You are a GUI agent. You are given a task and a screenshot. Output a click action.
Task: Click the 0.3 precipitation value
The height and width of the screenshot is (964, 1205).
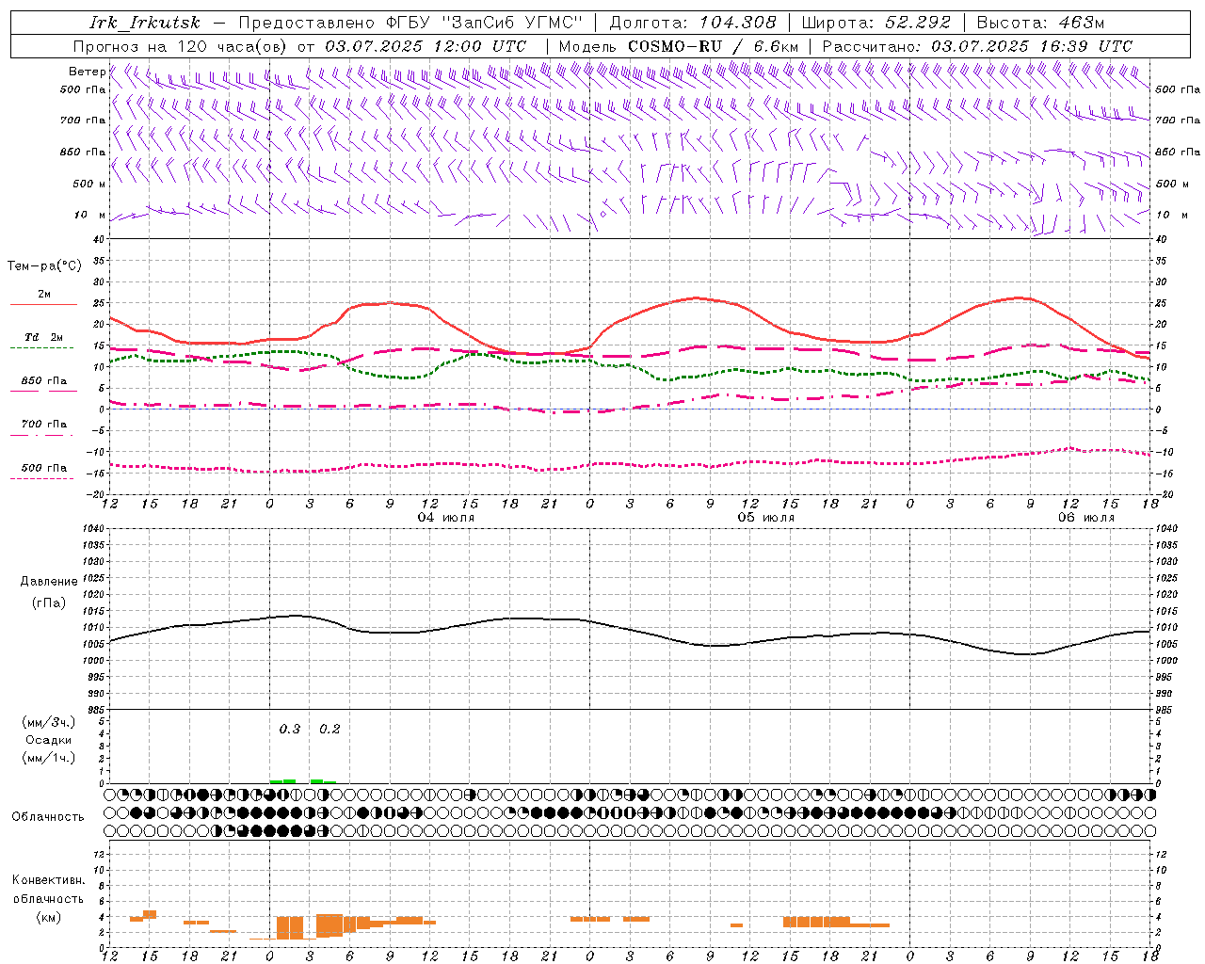[x=290, y=729]
